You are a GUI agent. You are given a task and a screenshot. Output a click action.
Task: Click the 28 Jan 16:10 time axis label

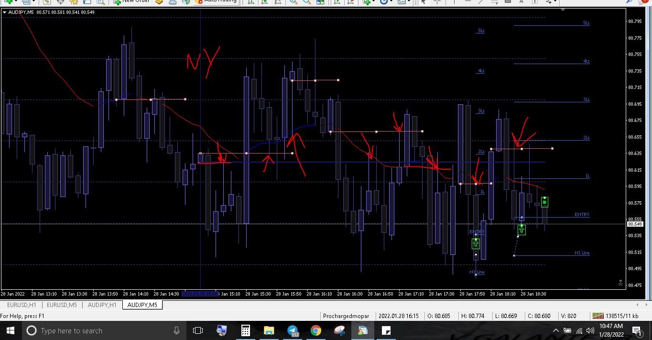tap(319, 294)
